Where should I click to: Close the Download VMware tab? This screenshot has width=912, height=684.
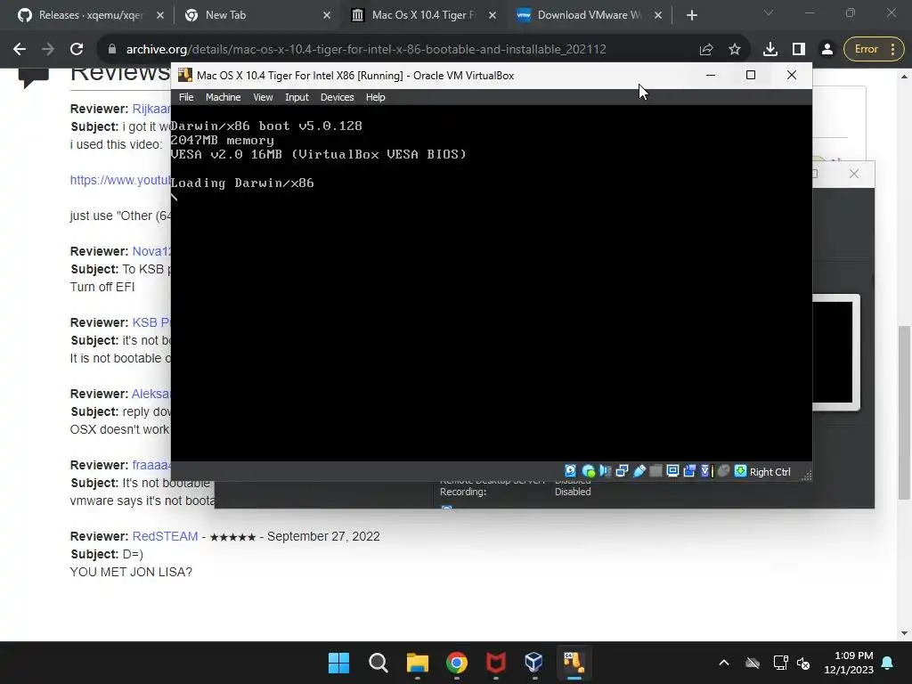pyautogui.click(x=658, y=15)
